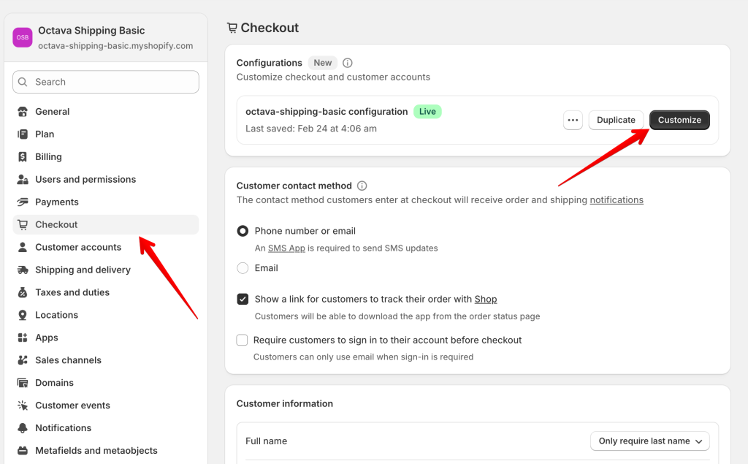Enable require customers to sign in checkbox
This screenshot has height=464, width=748.
[243, 340]
